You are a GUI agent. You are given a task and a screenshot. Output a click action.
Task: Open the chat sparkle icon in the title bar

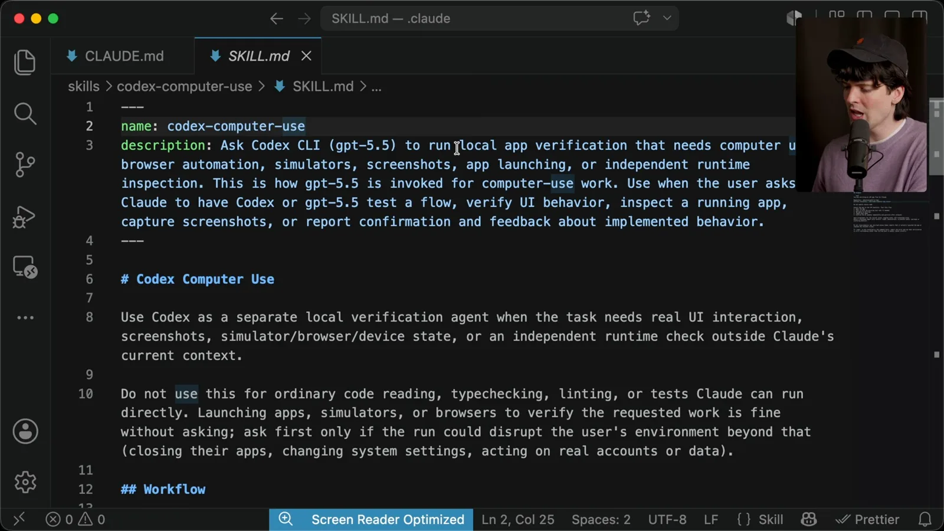click(x=642, y=18)
